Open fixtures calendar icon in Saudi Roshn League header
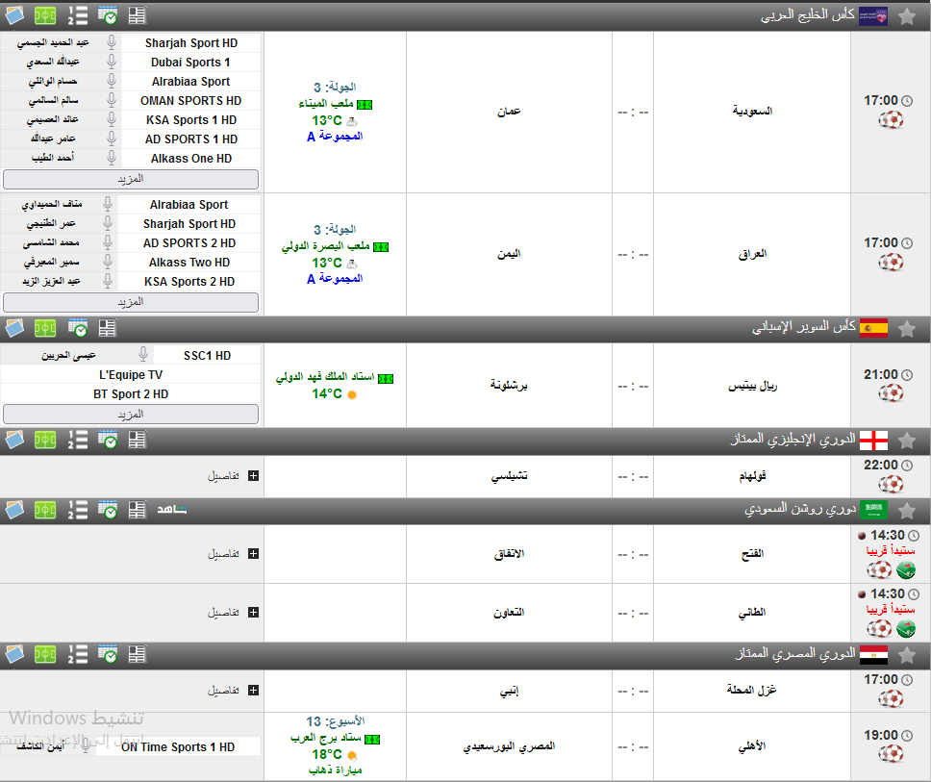The image size is (931, 782). [108, 509]
